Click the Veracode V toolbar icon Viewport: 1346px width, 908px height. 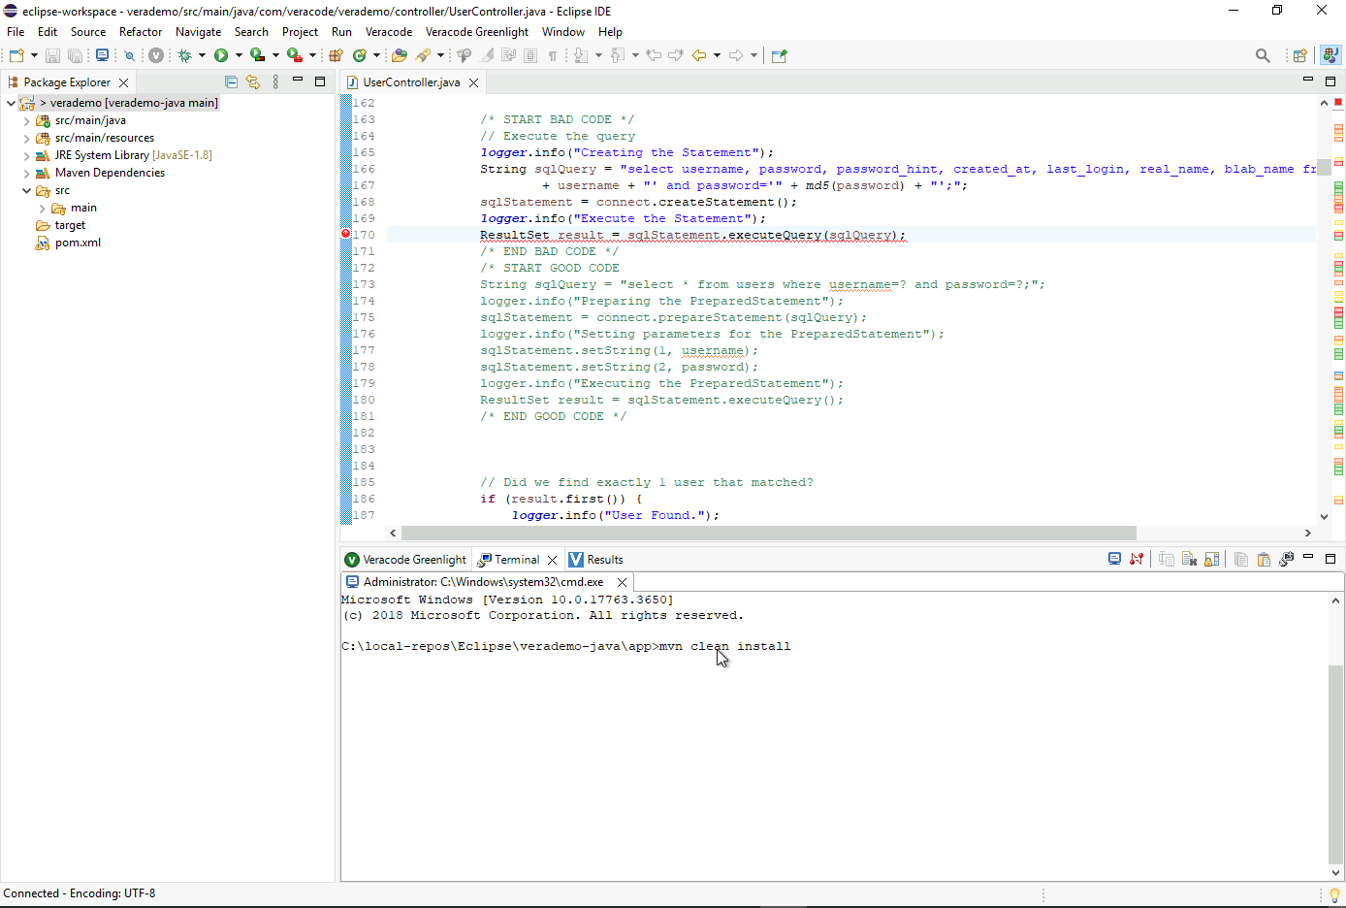pyautogui.click(x=155, y=55)
